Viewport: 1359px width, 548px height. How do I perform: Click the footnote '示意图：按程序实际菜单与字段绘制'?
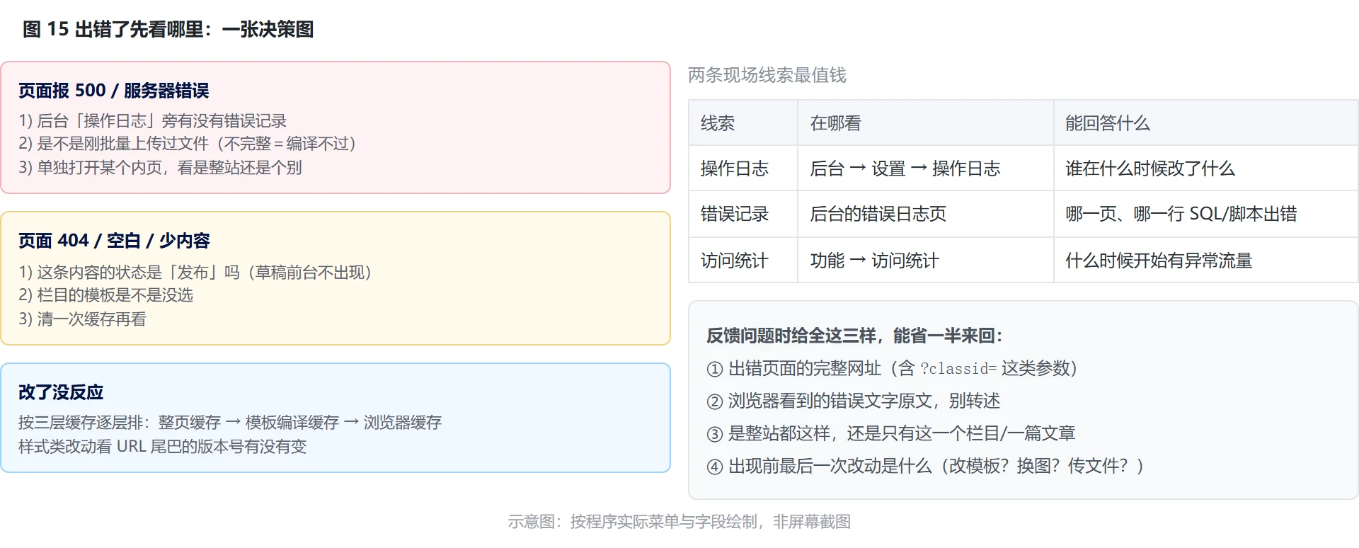[x=679, y=522]
